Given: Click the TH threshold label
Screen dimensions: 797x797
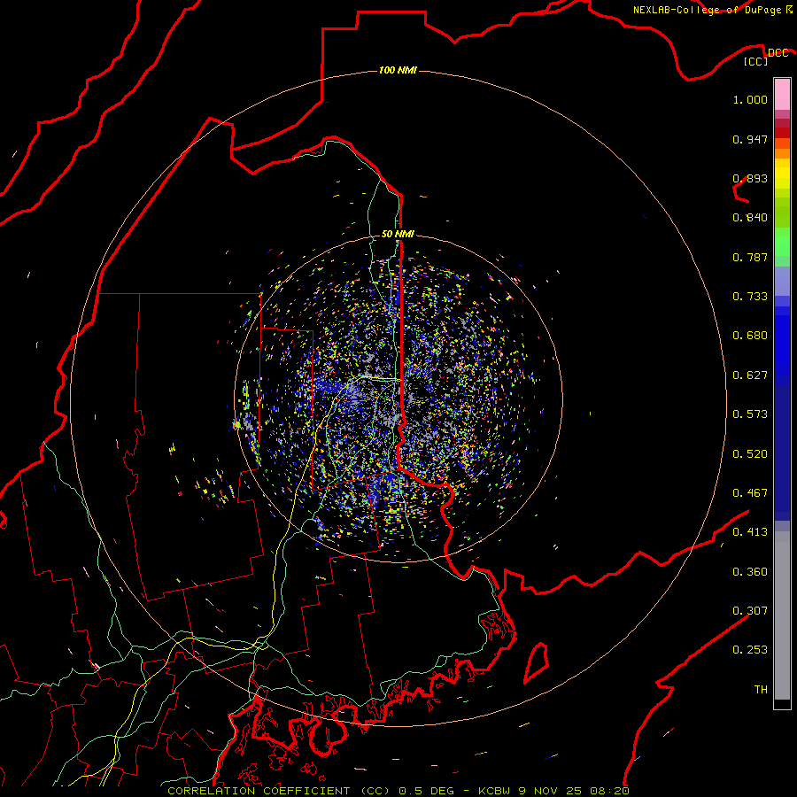Looking at the screenshot, I should tap(761, 689).
